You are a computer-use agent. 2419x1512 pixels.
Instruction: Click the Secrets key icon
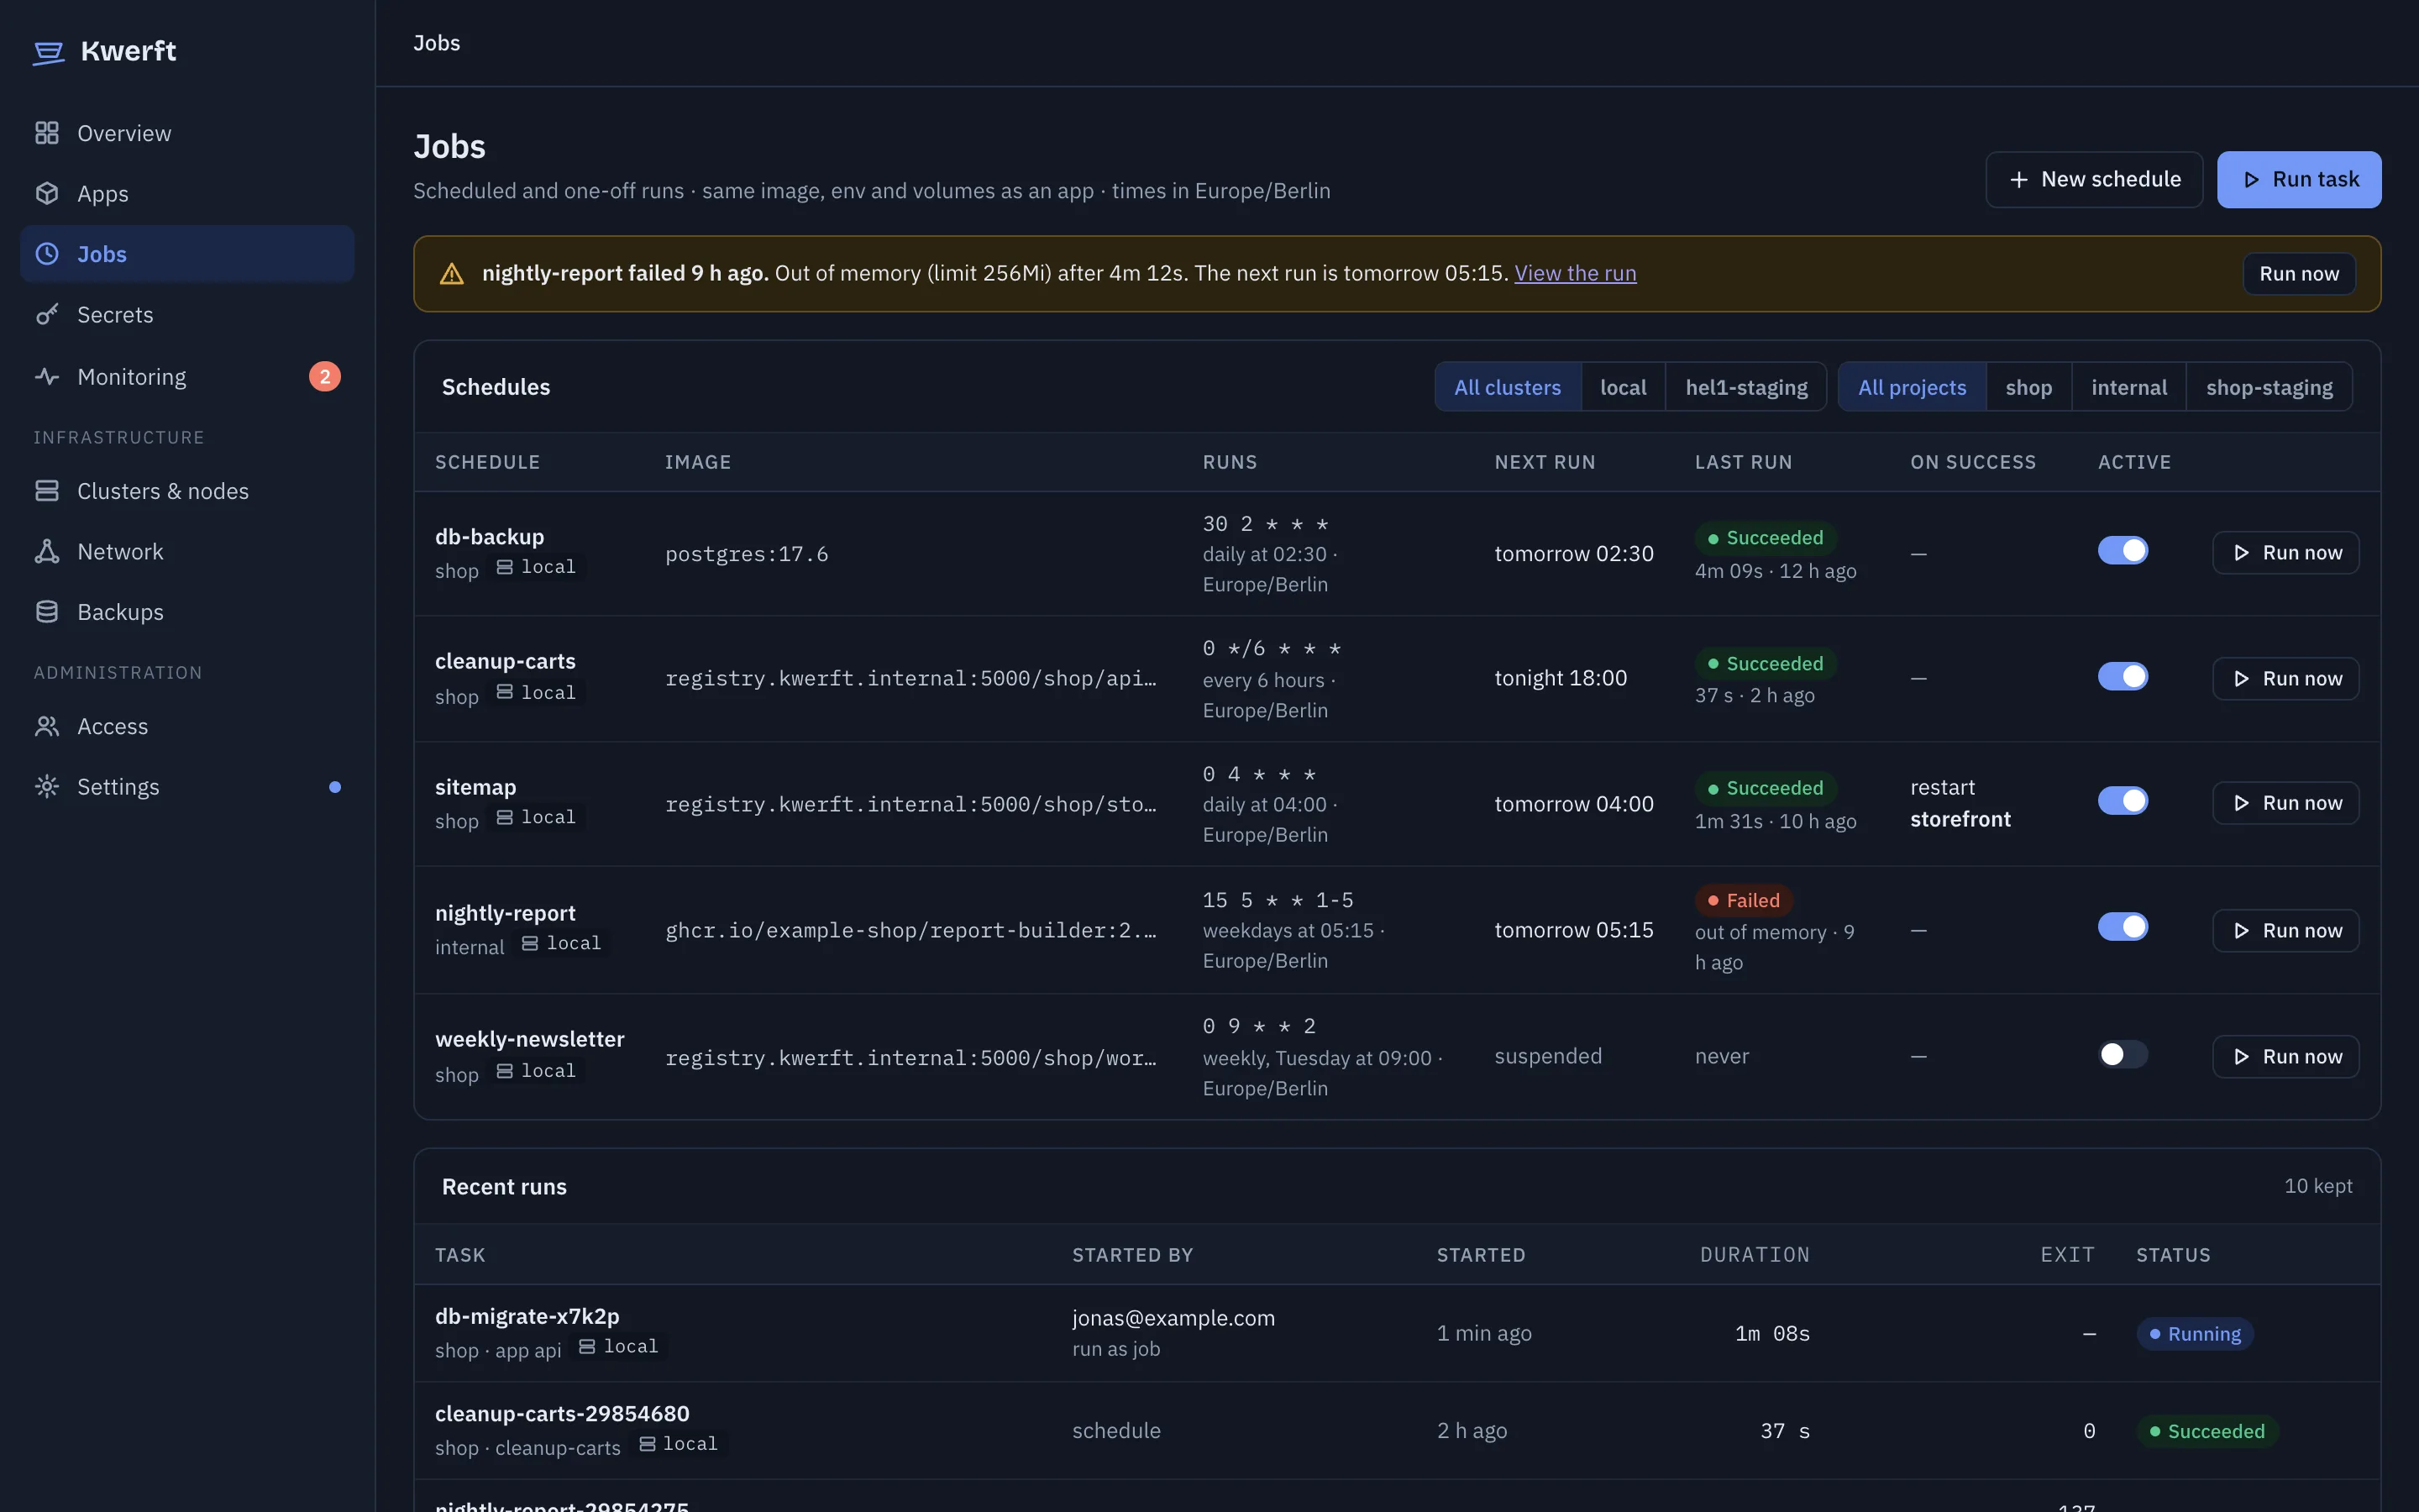click(x=47, y=314)
